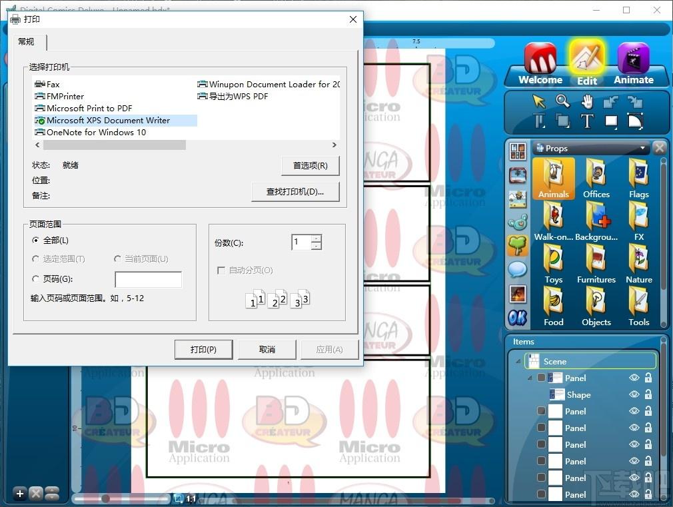This screenshot has height=507, width=673.
Task: Click the zoom slider at bottom
Action: [x=121, y=498]
